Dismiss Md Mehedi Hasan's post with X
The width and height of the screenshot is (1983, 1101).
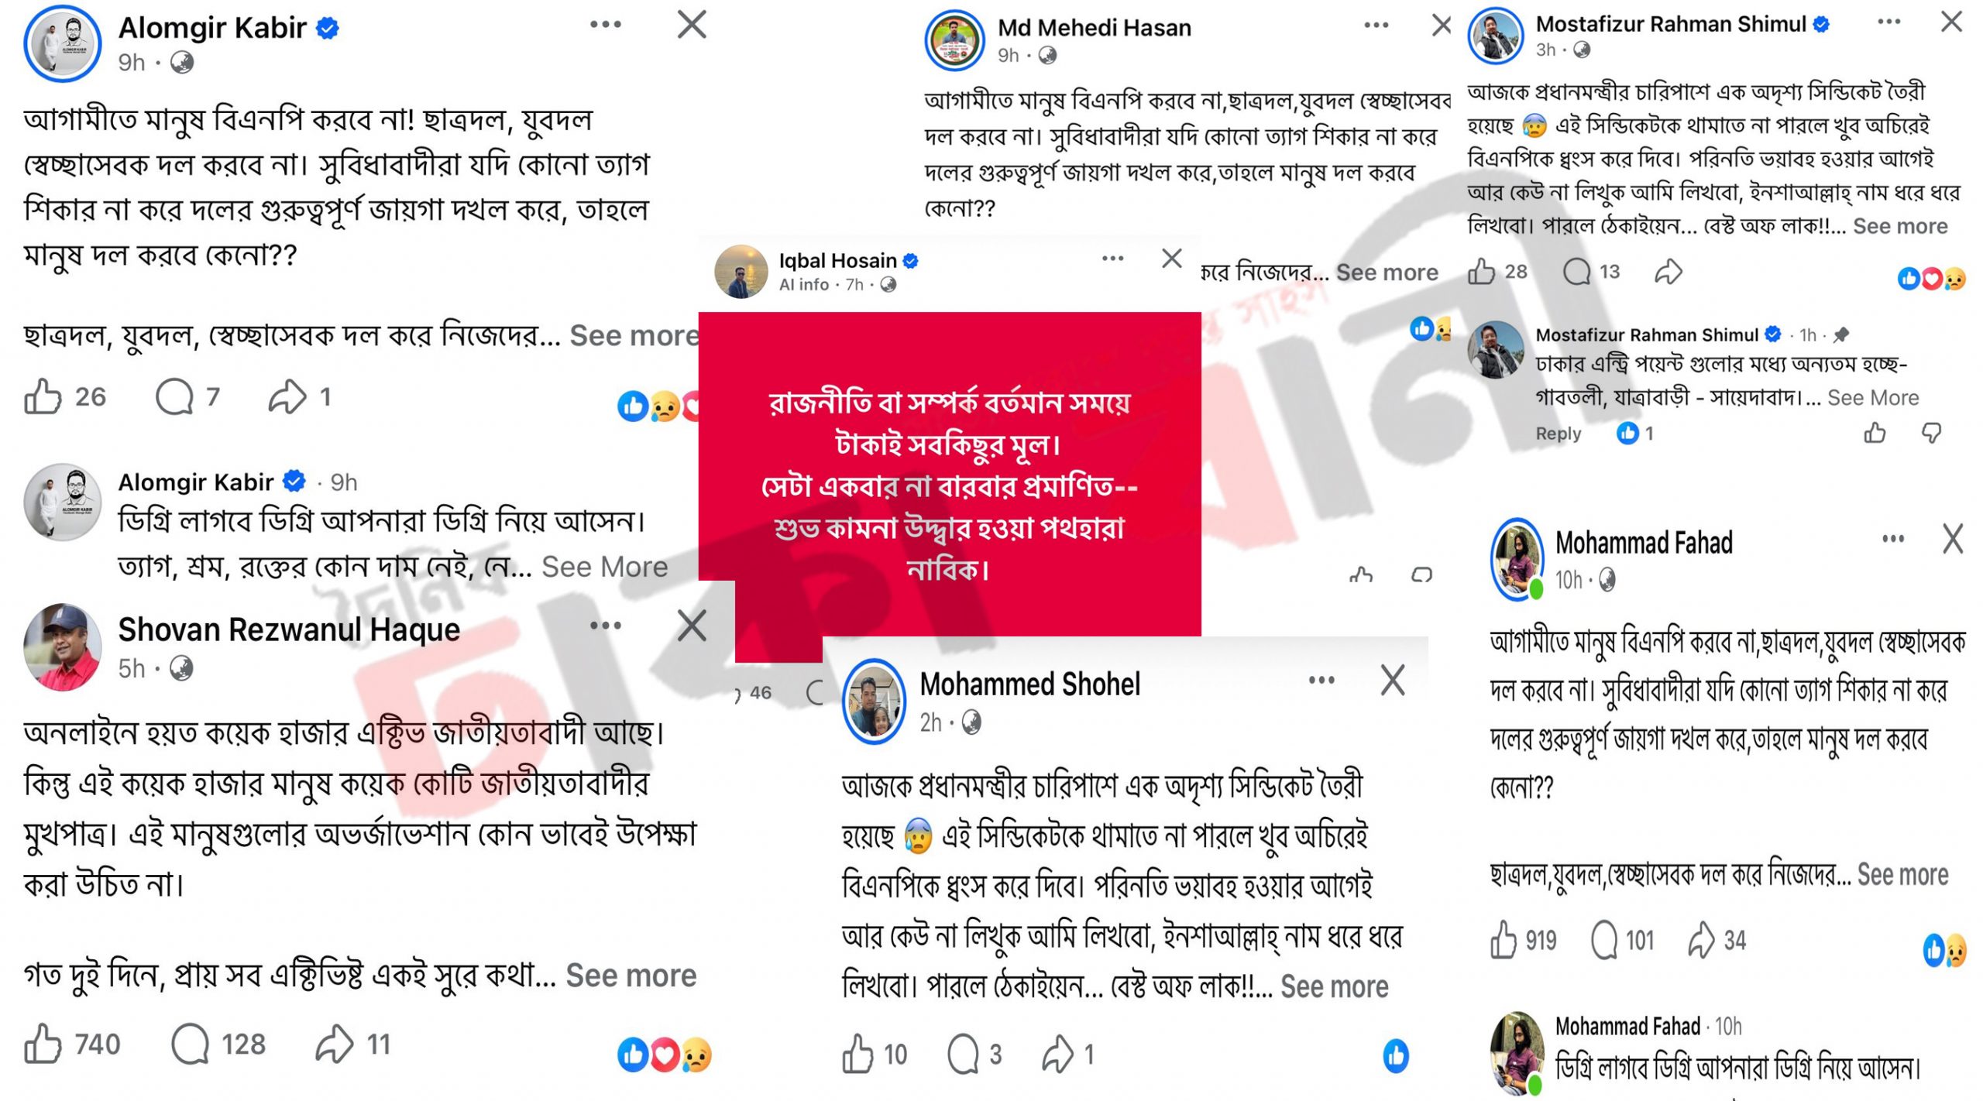coord(1441,26)
